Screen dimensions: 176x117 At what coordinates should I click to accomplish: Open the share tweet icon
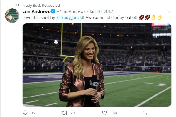(144, 113)
